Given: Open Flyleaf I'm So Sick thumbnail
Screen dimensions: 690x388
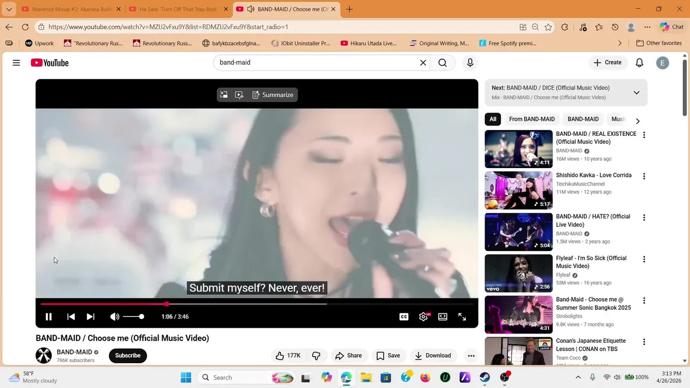Looking at the screenshot, I should [x=519, y=273].
